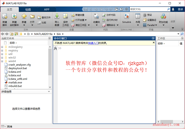The height and width of the screenshot is (129, 185).
Task: Click the help question mark icon
Action: click(x=121, y=9)
